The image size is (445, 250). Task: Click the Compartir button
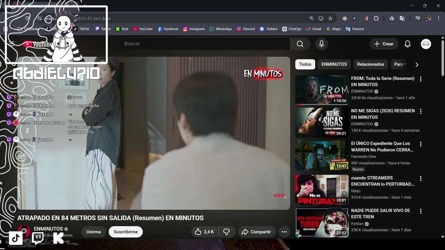click(x=257, y=232)
